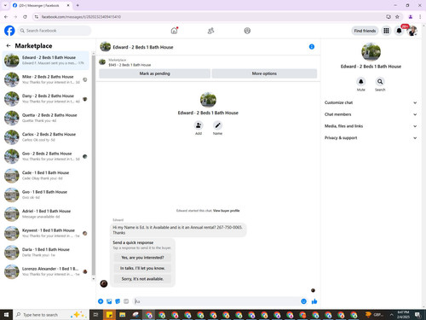Viewport: 426px width, 320px height.
Task: Go back with the Marketplace back arrow
Action: (x=9, y=45)
